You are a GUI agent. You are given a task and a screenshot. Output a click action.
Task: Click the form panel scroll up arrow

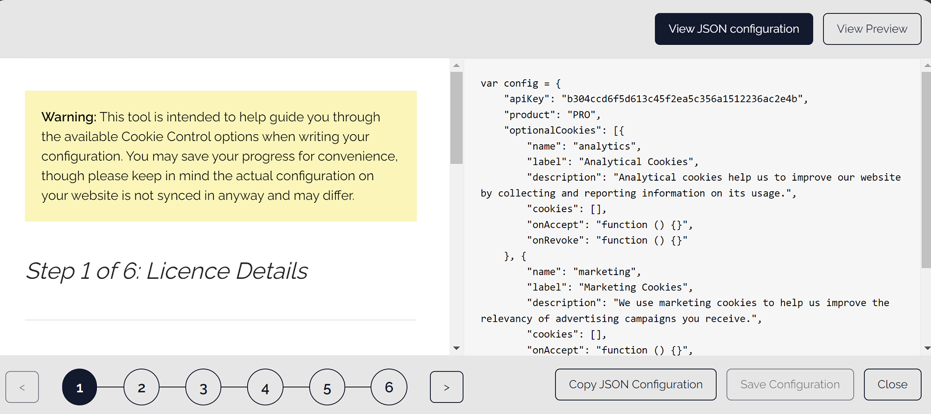pos(457,65)
